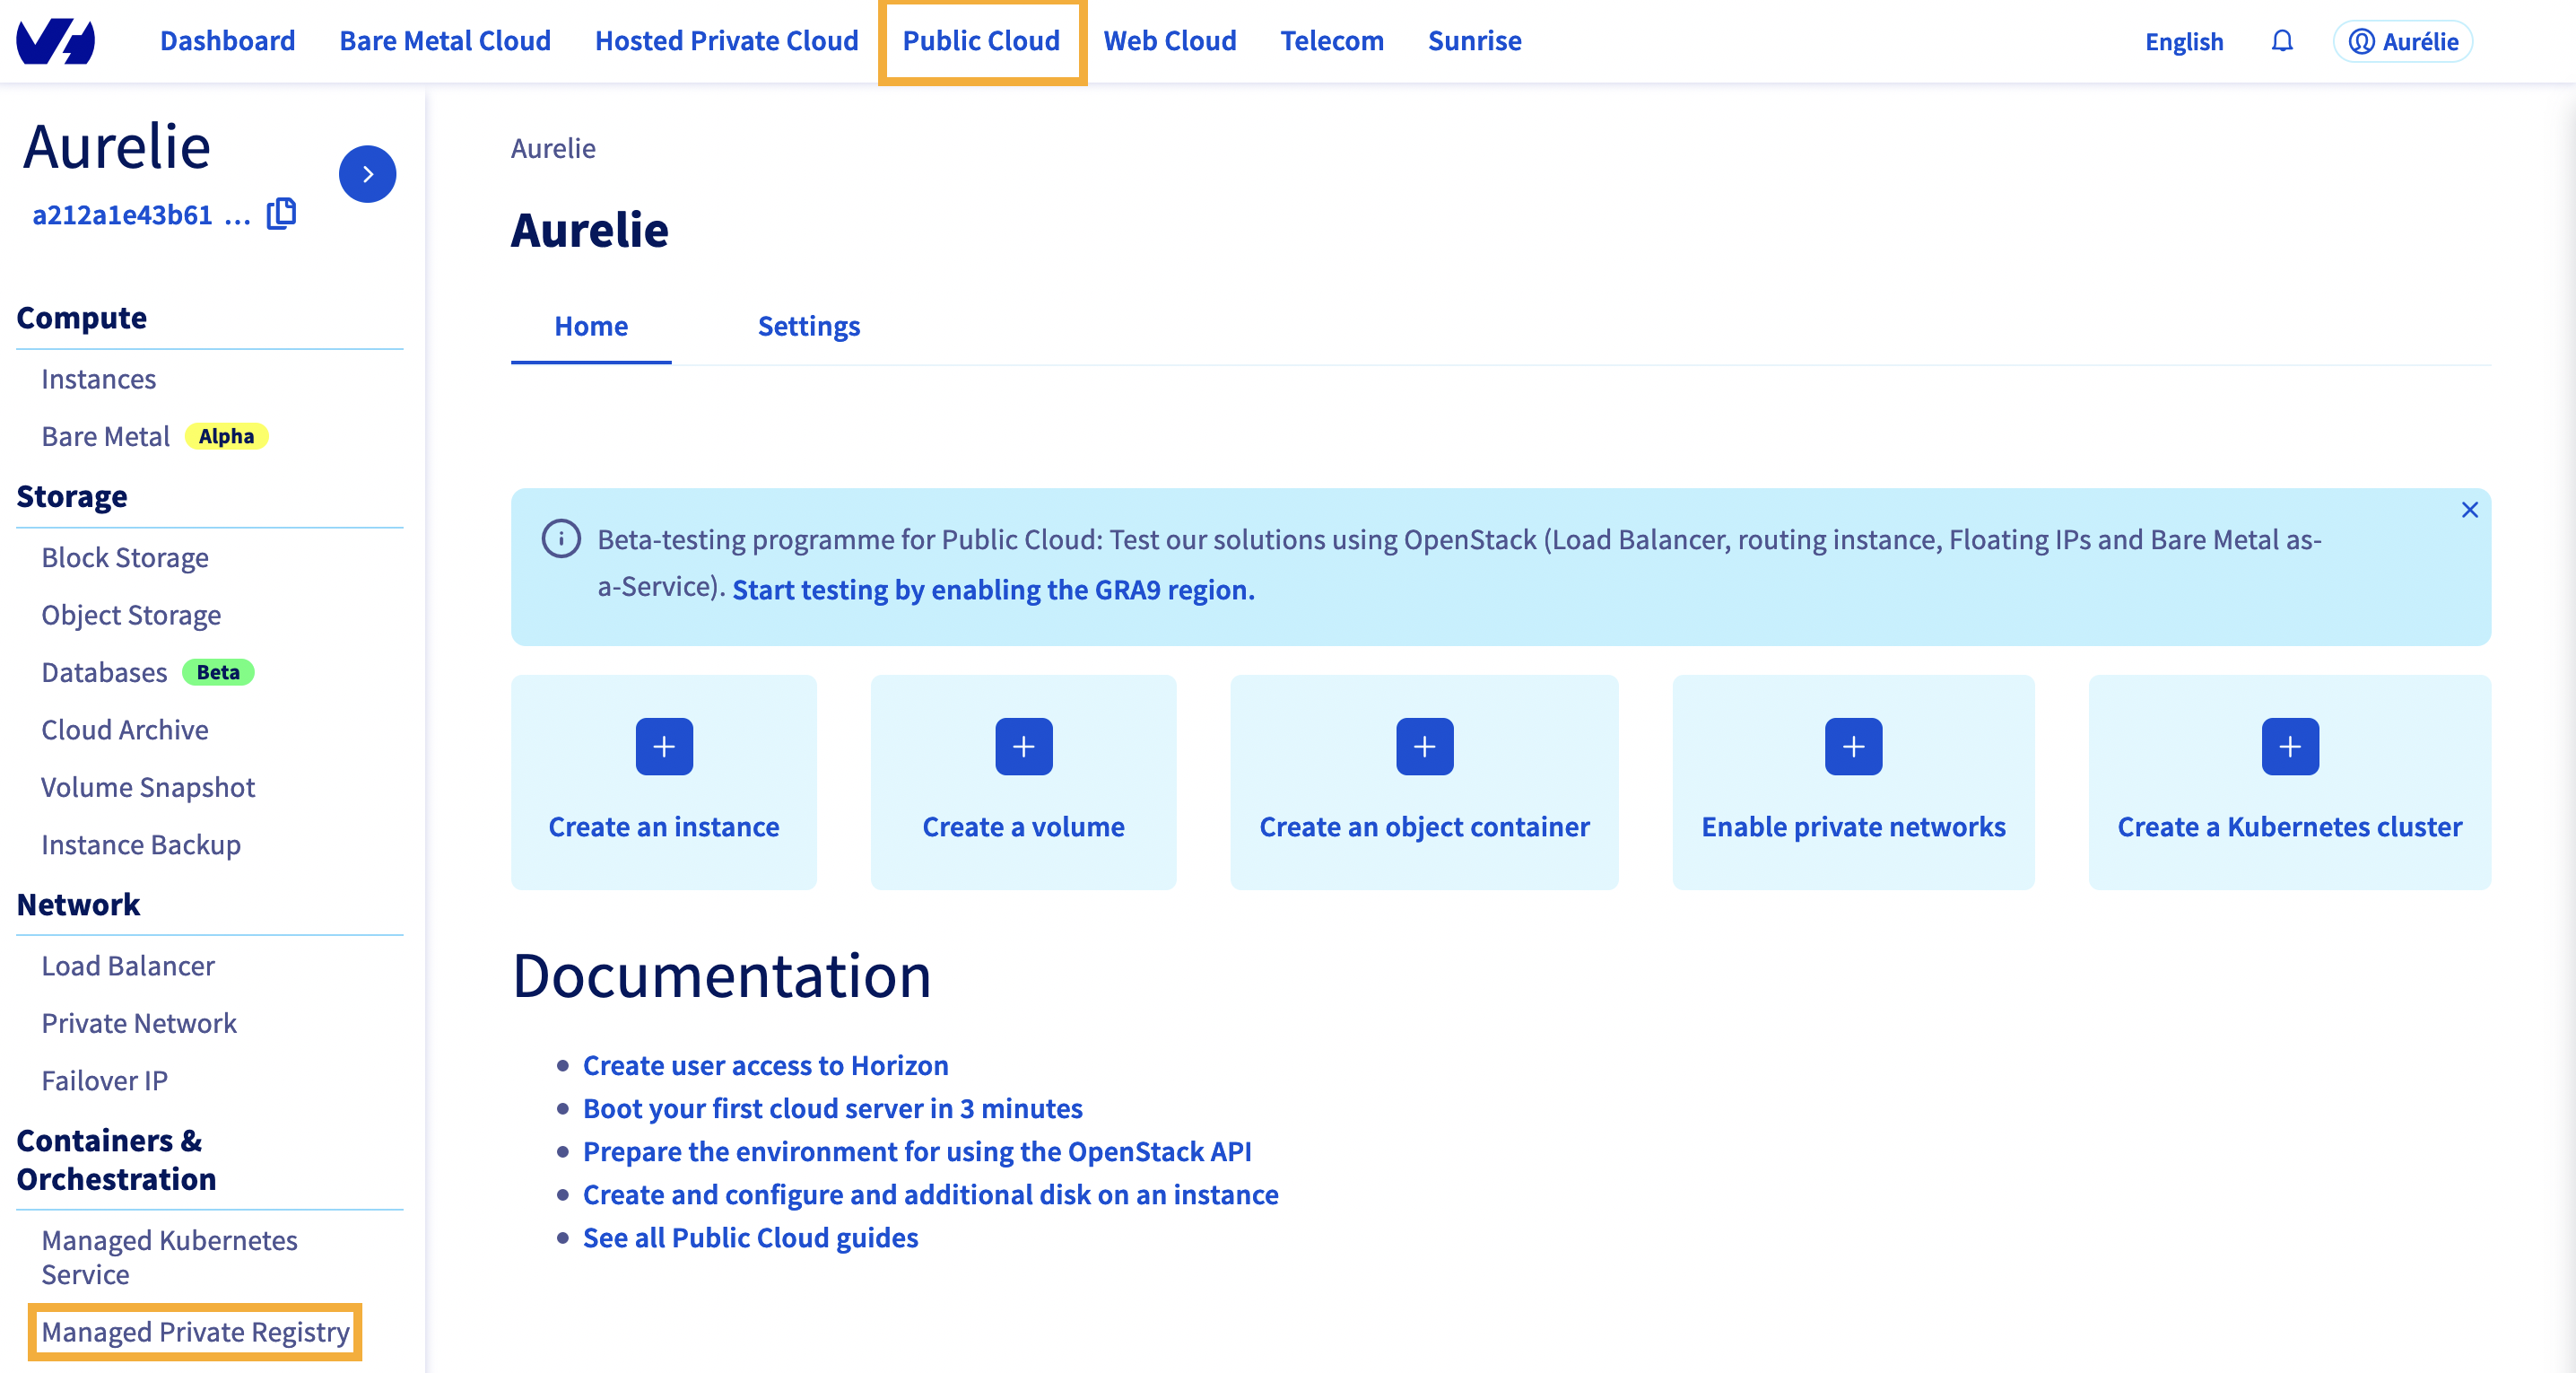The width and height of the screenshot is (2576, 1373).
Task: Open Private Network in the sidebar
Action: [x=139, y=1023]
